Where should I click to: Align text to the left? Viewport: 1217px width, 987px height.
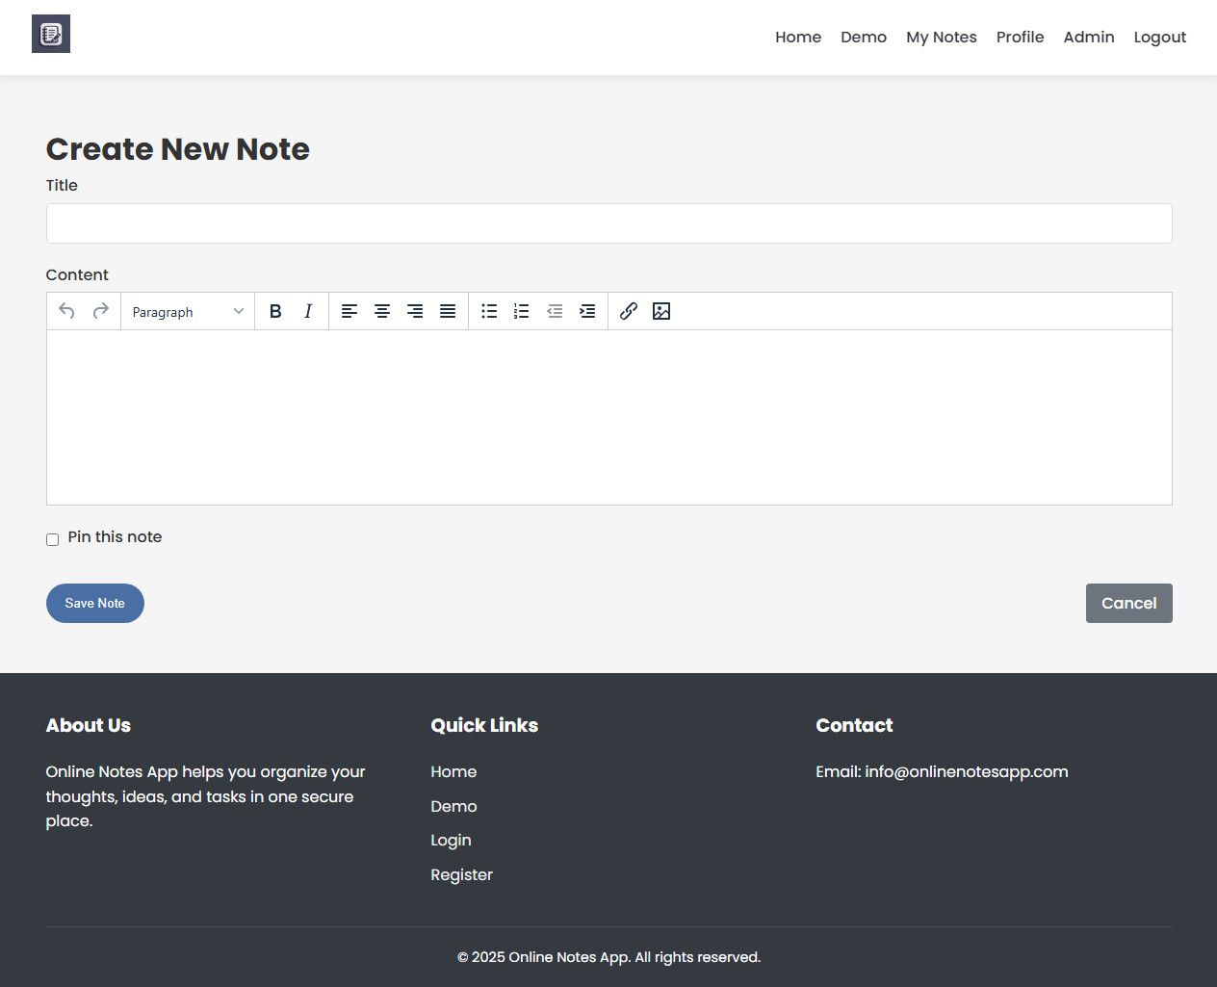coord(350,311)
